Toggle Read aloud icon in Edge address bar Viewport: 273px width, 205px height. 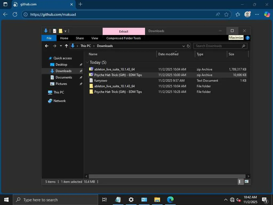point(218,14)
